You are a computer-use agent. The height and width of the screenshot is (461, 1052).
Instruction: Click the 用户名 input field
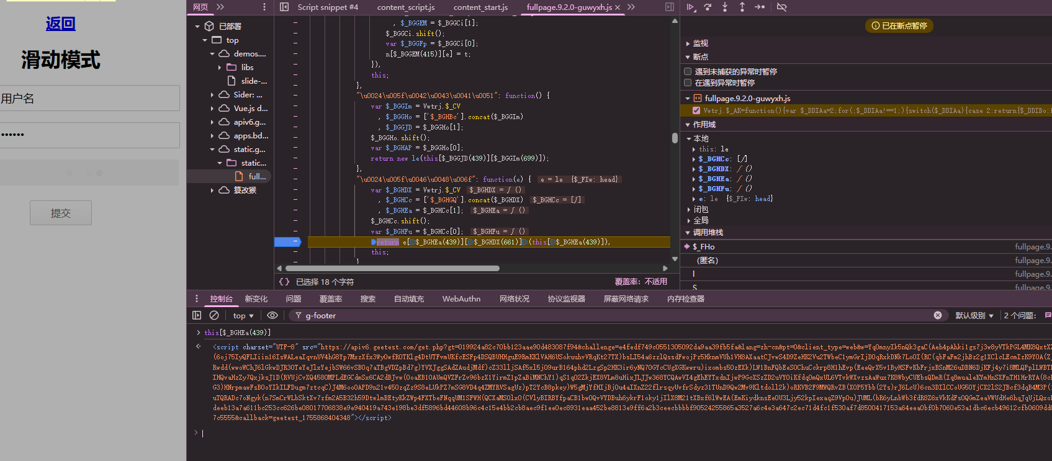tap(90, 98)
